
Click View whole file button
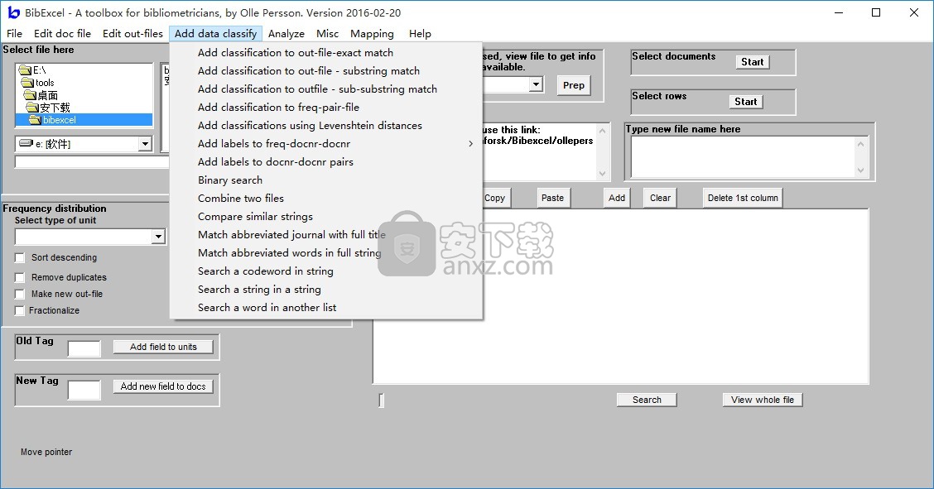pyautogui.click(x=763, y=400)
